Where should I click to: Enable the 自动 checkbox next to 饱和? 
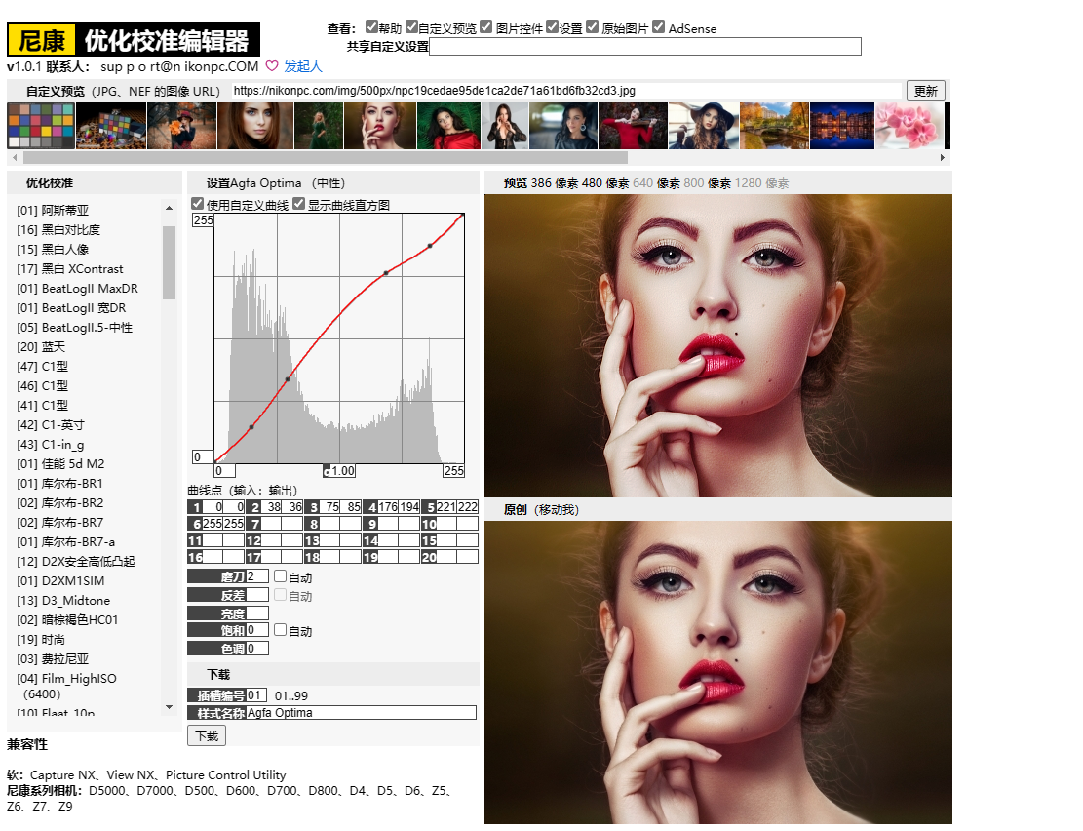pos(280,630)
